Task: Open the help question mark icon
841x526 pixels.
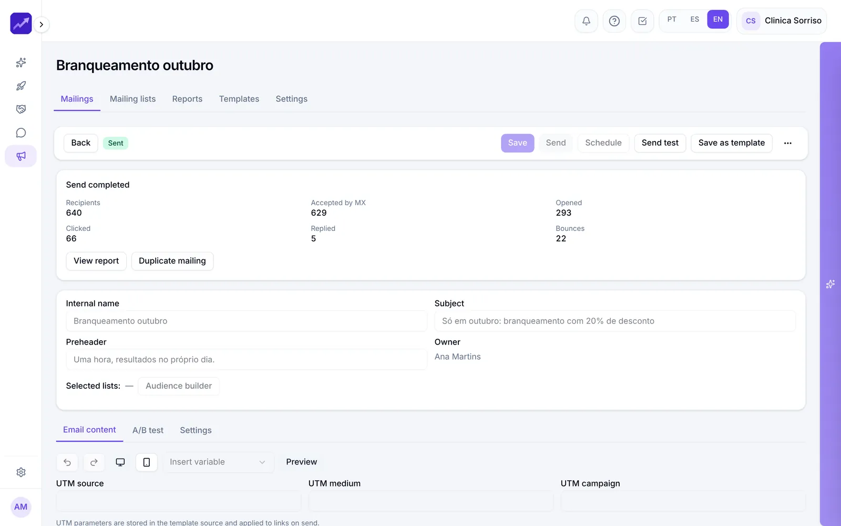Action: click(614, 21)
